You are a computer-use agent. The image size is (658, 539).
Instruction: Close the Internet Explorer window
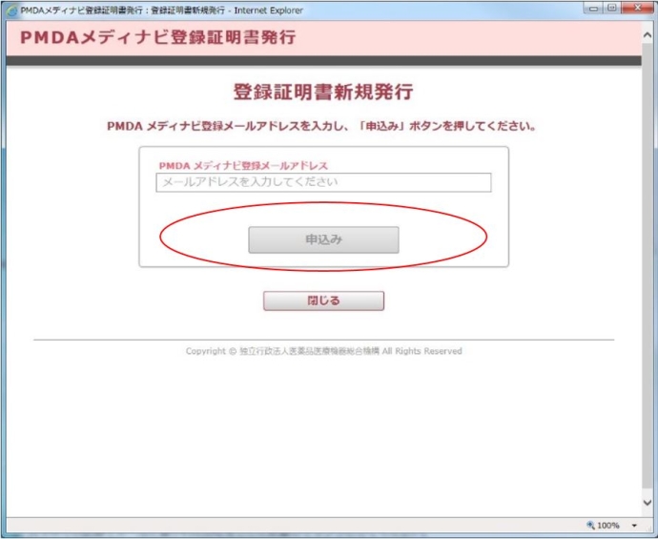[x=637, y=8]
